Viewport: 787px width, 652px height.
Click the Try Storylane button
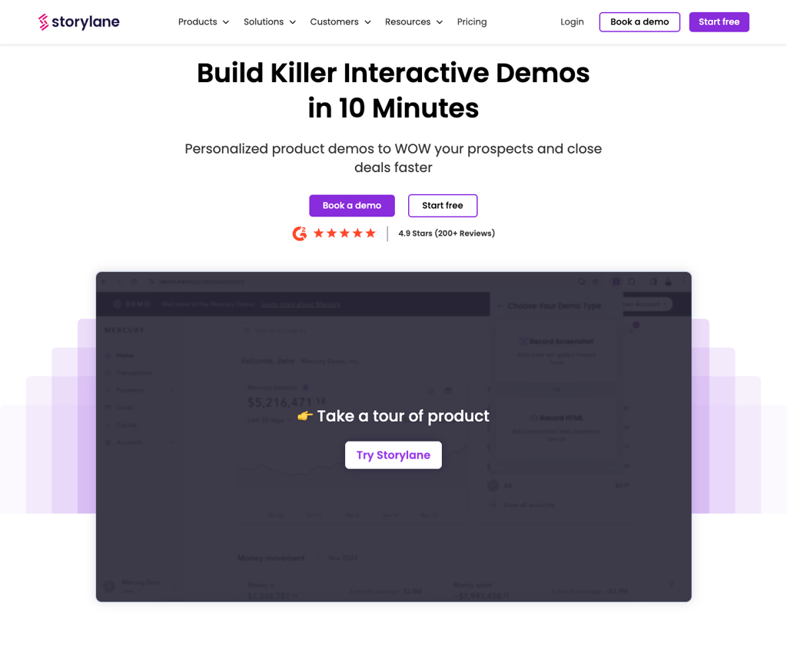tap(393, 455)
